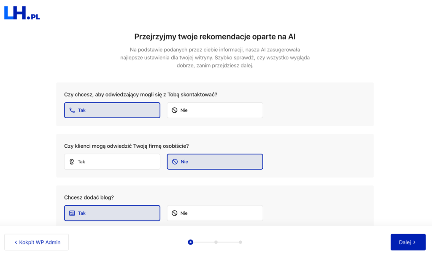The height and width of the screenshot is (258, 432).
Task: Click the prohibited icon in blog Nie option
Action: 175,213
